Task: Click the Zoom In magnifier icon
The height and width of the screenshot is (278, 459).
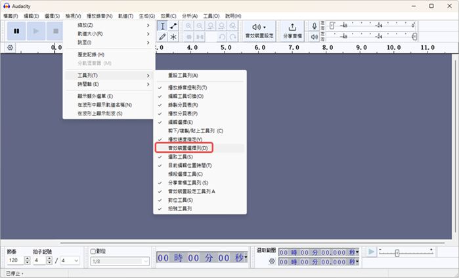Action: coord(189,26)
